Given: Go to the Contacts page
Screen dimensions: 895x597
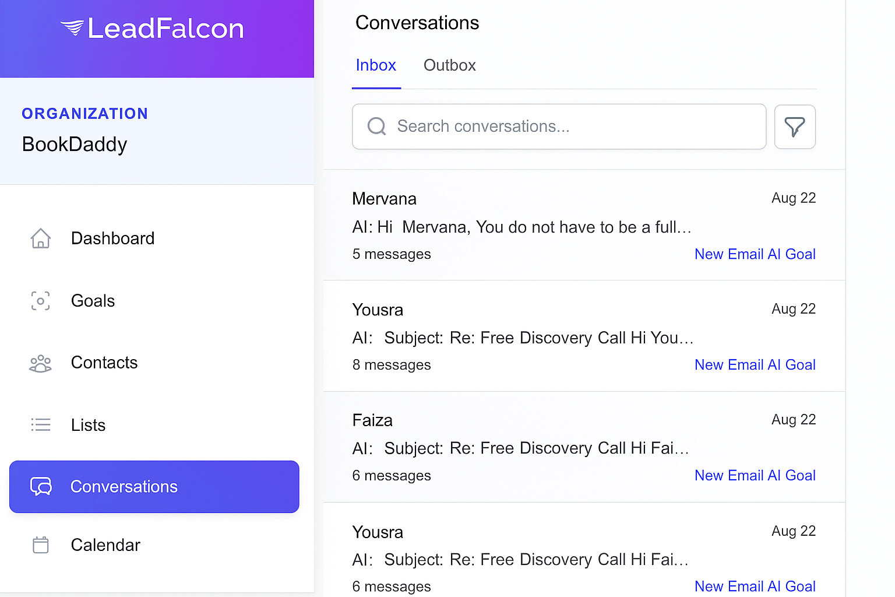Looking at the screenshot, I should [x=104, y=363].
